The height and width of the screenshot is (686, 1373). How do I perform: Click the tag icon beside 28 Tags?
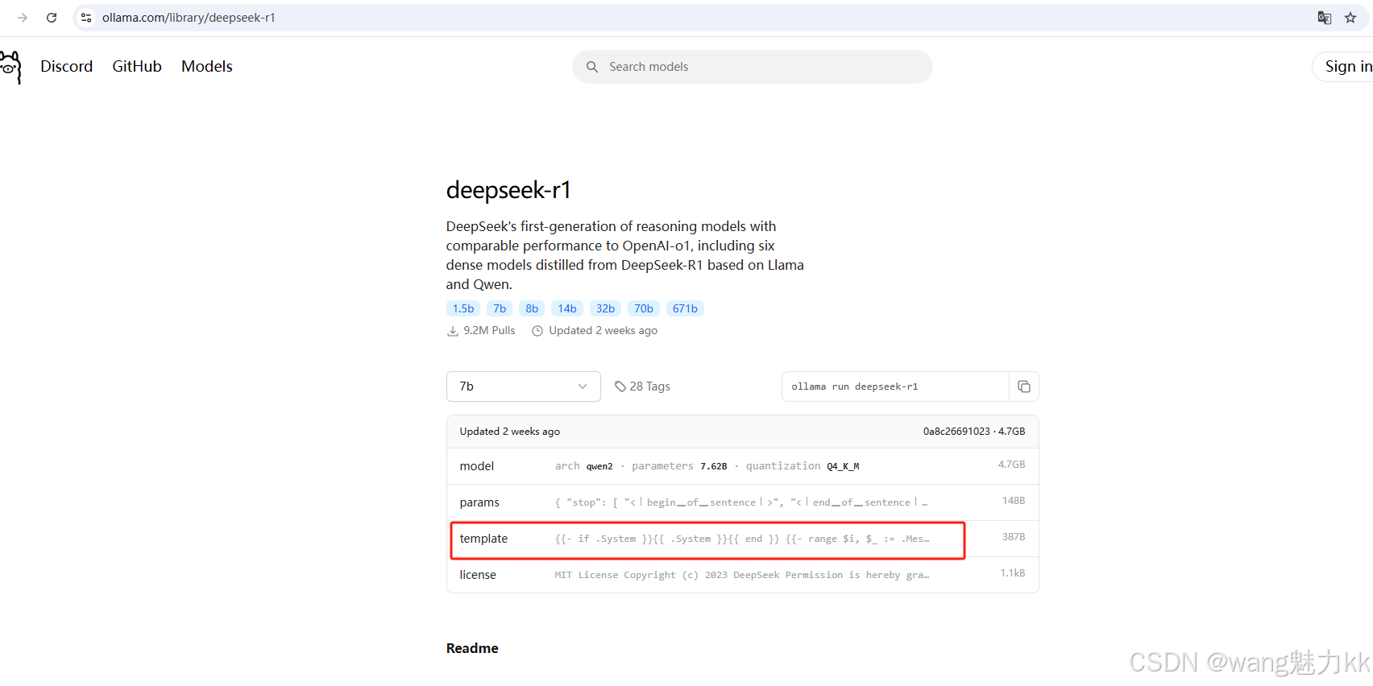point(620,386)
